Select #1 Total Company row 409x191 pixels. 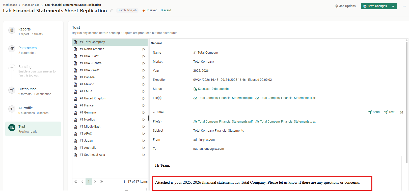coord(110,42)
